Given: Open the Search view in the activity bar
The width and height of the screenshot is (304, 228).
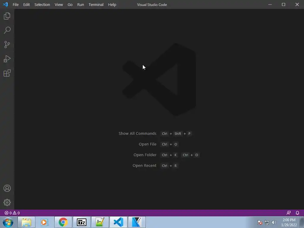Looking at the screenshot, I should coord(7,30).
